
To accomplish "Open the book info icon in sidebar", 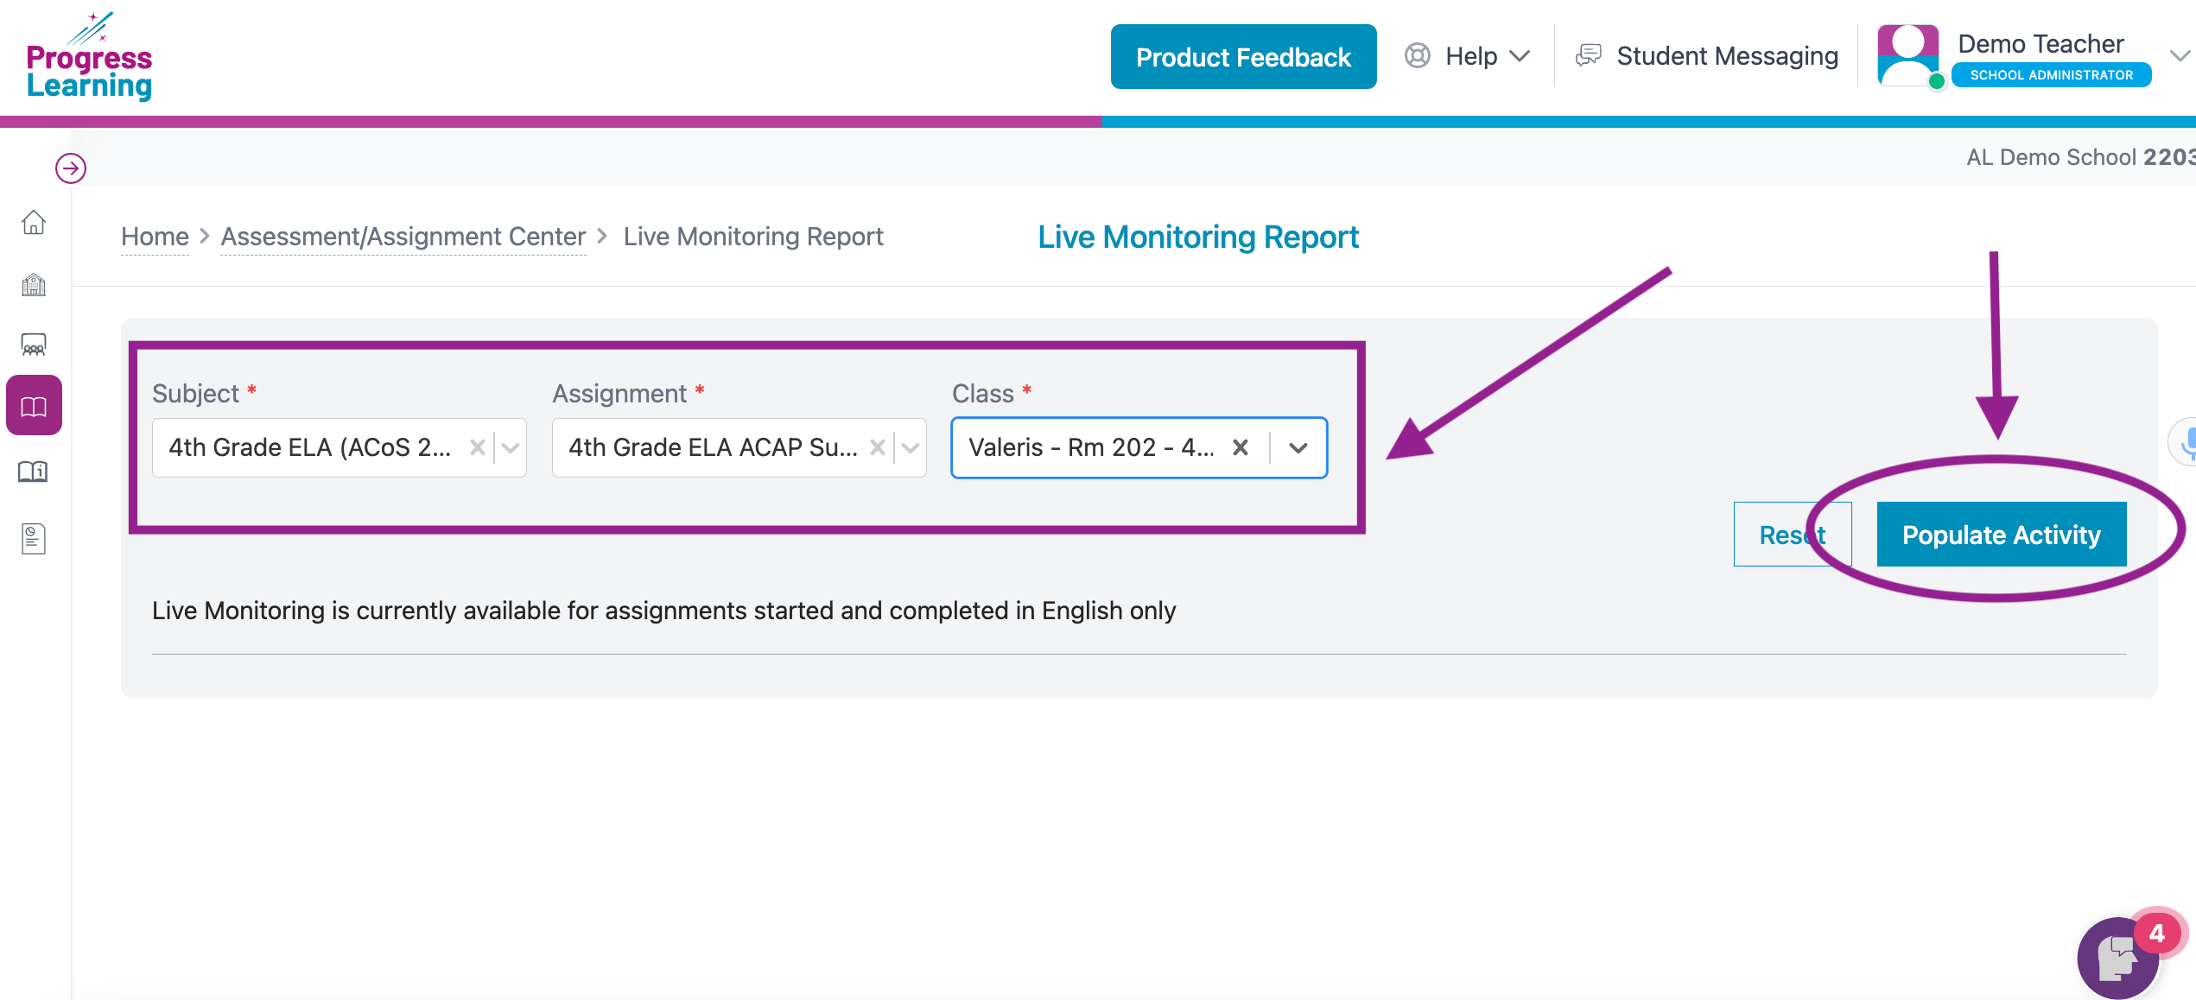I will [x=34, y=472].
